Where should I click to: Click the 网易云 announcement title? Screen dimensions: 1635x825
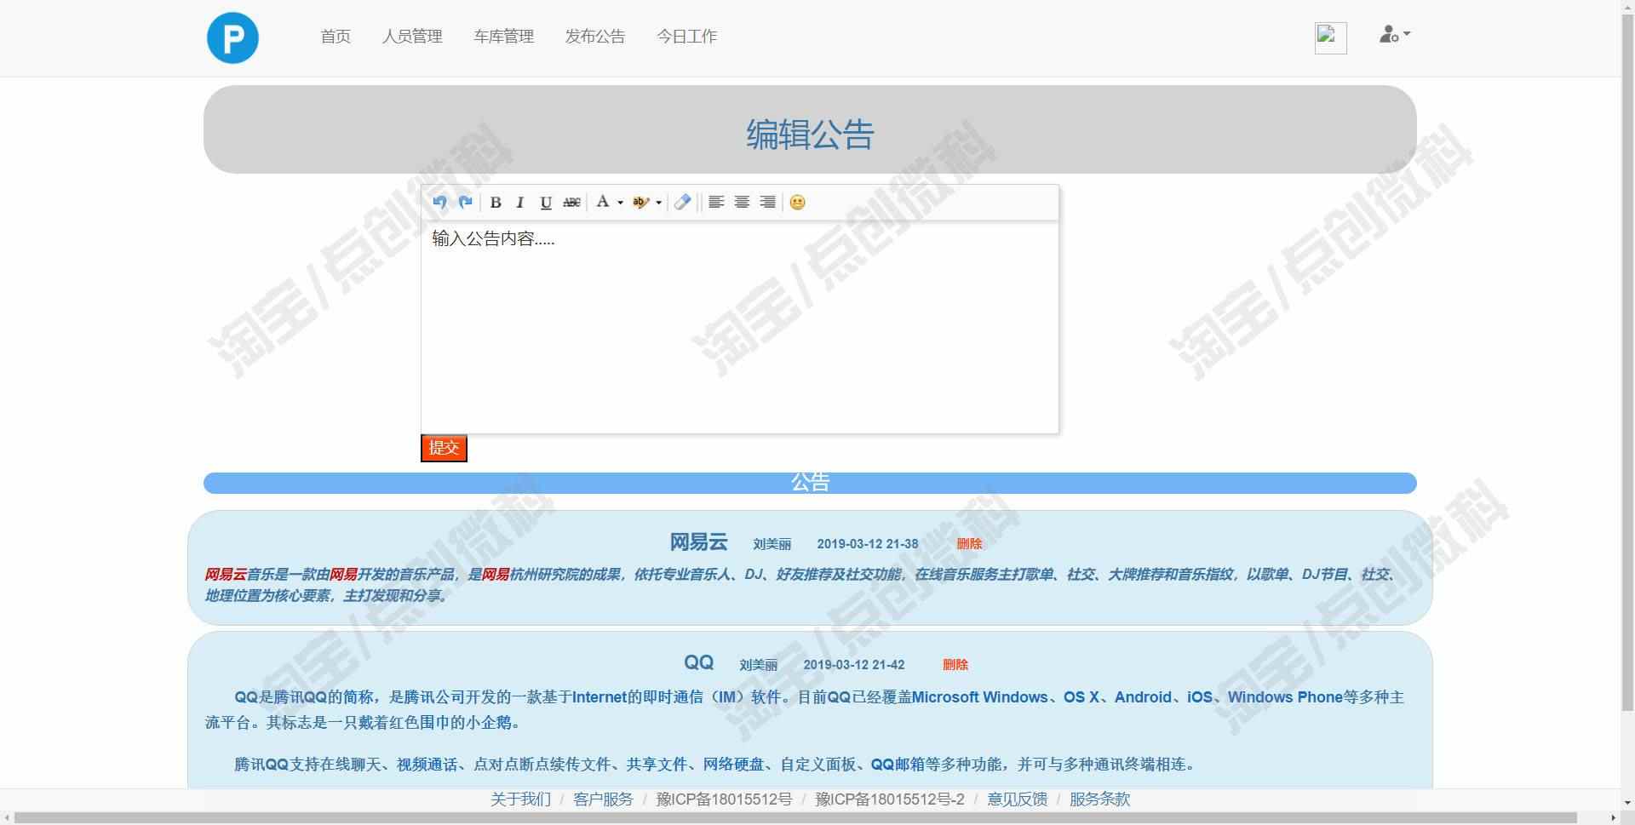coord(698,542)
